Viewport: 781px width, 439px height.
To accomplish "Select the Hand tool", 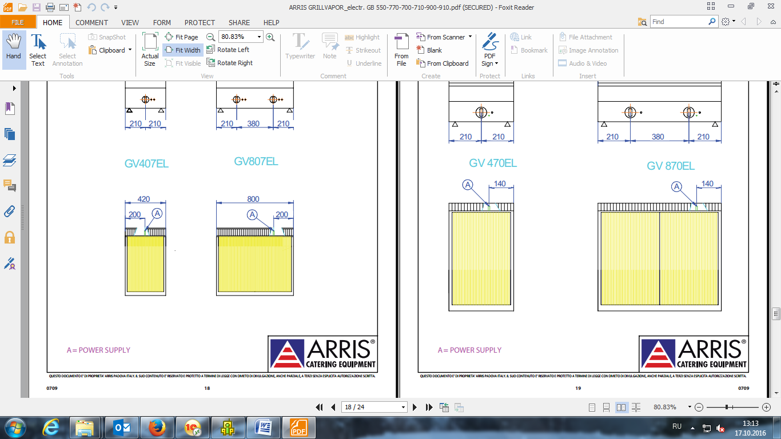I will click(x=14, y=49).
